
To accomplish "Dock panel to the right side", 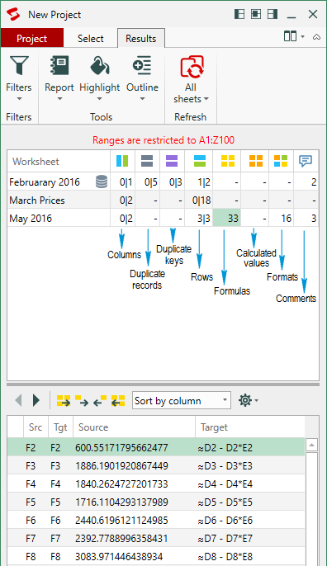I will pos(272,14).
